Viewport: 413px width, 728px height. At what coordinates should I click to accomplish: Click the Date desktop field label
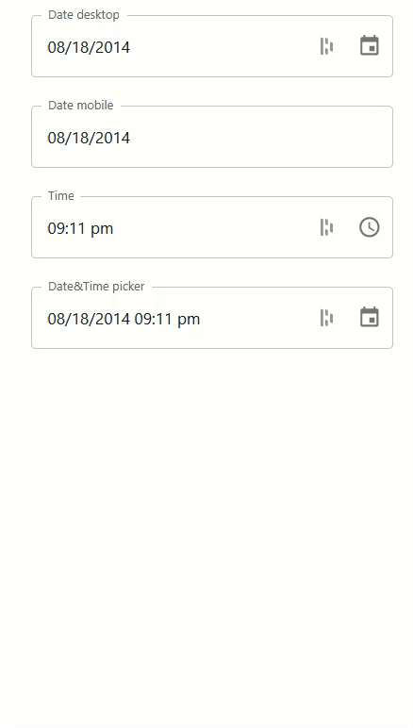(84, 15)
